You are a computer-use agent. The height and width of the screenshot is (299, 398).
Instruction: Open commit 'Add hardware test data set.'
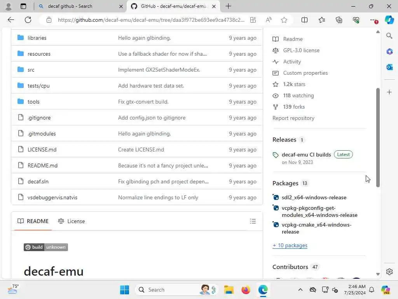tap(151, 86)
